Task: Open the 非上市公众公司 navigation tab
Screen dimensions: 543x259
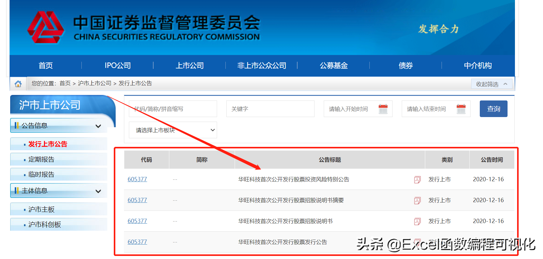Action: pos(261,65)
